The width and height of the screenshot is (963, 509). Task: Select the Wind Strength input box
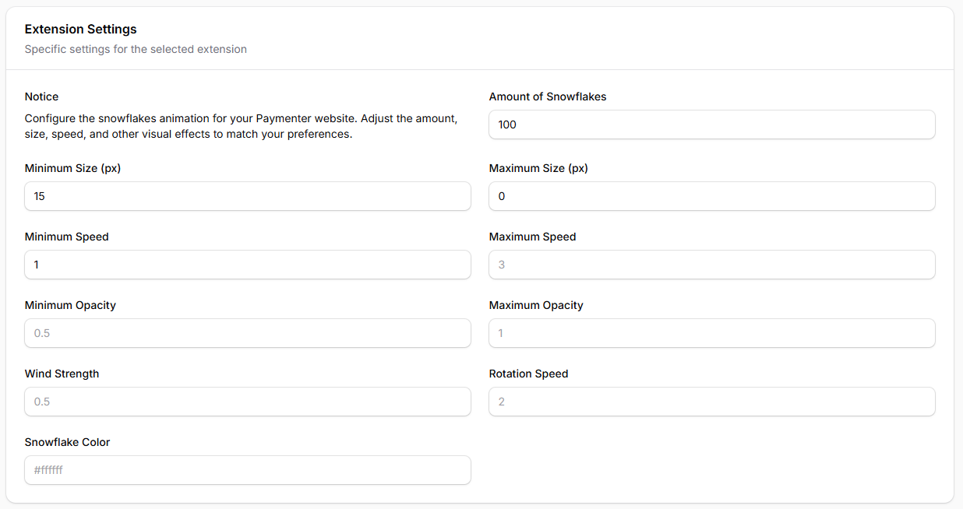point(247,402)
